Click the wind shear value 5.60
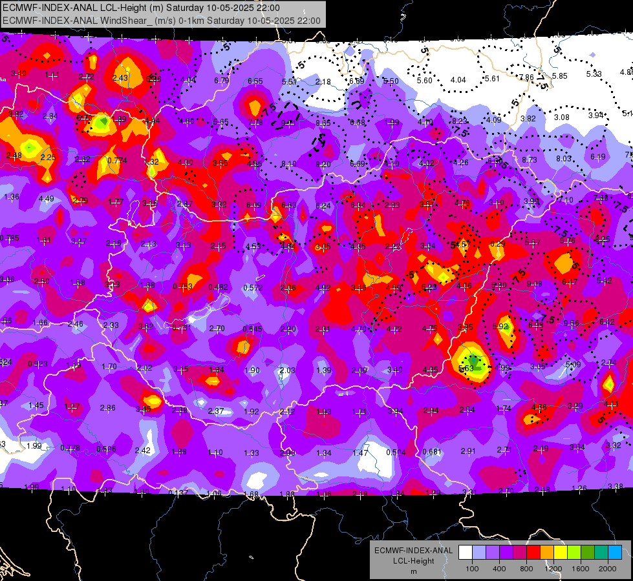633x581 pixels. click(x=425, y=80)
